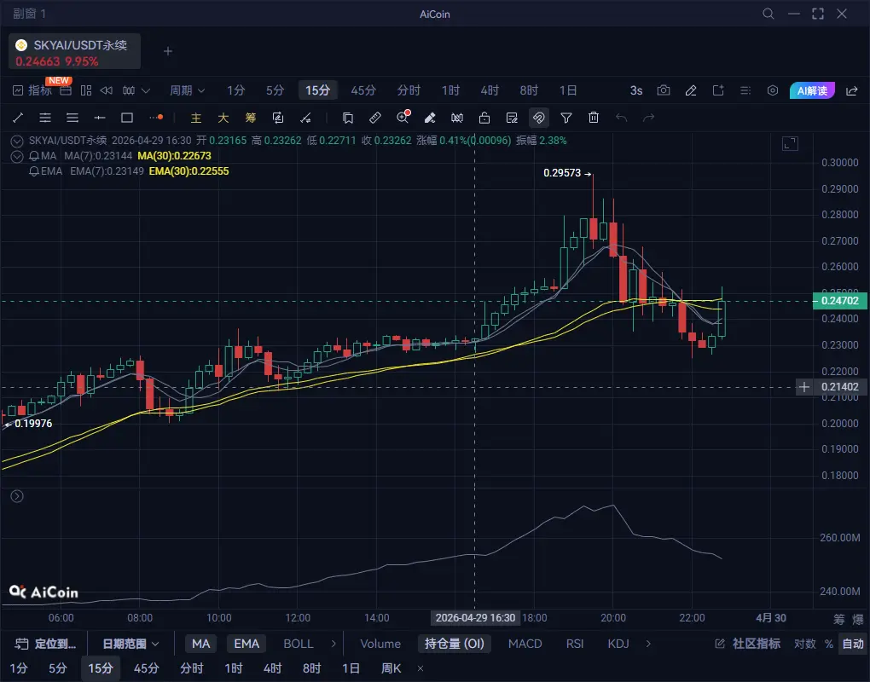
Task: Click the plus button at 0.21402 price
Action: tap(804, 387)
